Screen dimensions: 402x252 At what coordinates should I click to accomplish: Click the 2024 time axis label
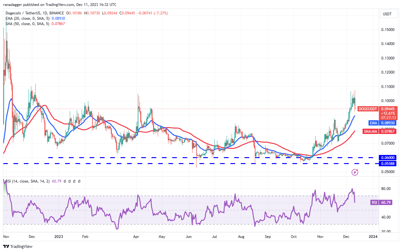click(373, 237)
